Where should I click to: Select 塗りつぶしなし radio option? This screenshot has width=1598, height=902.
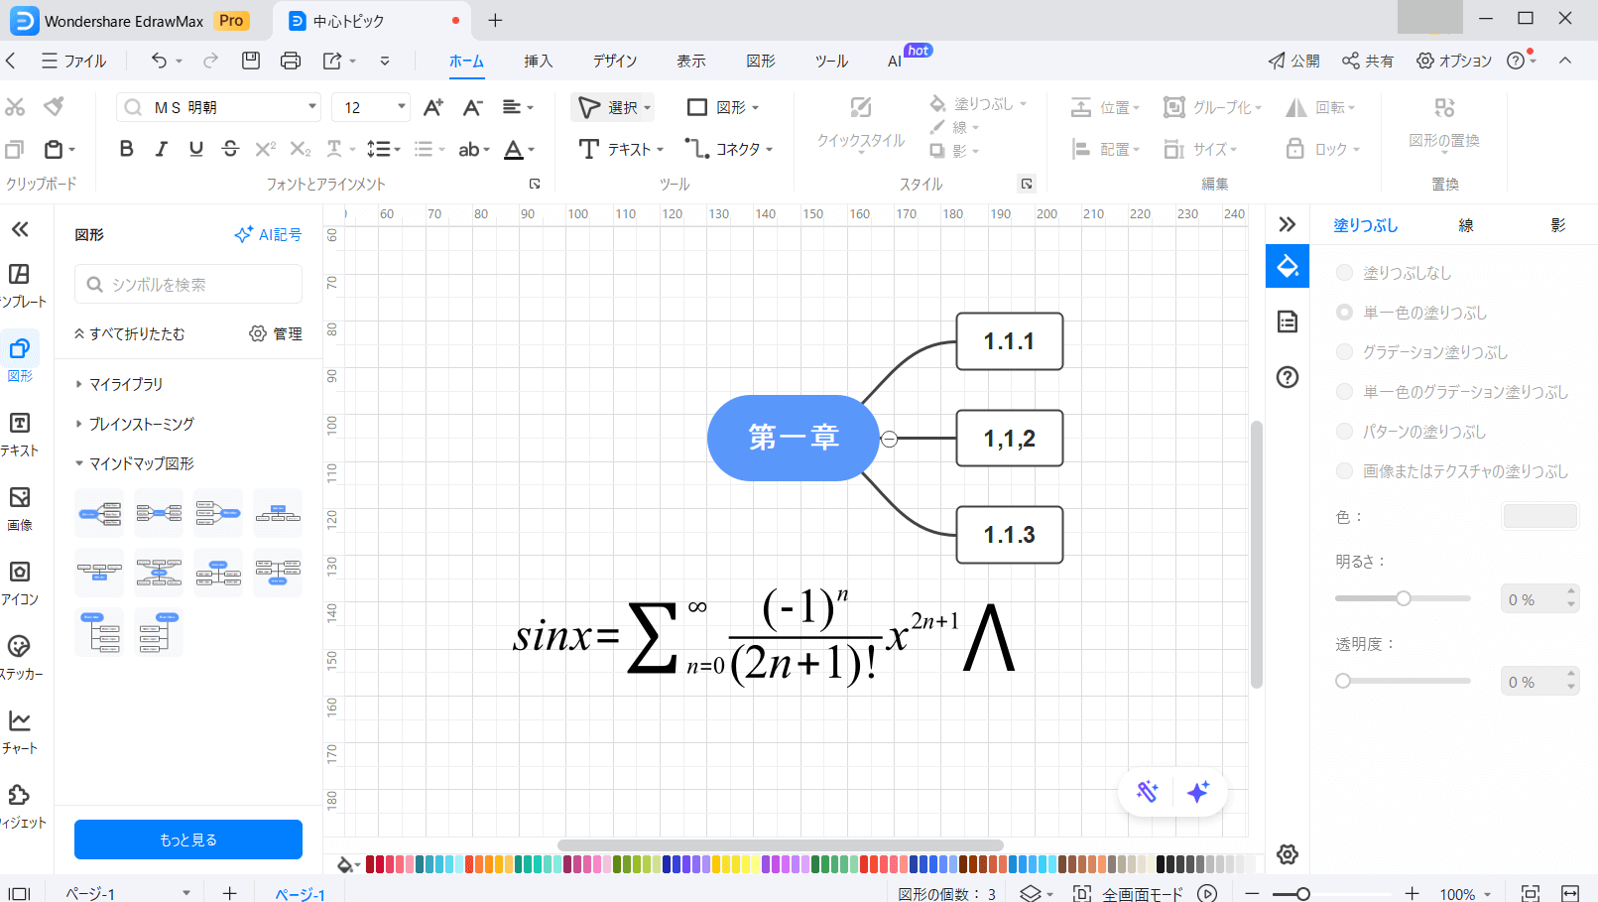[x=1345, y=273]
